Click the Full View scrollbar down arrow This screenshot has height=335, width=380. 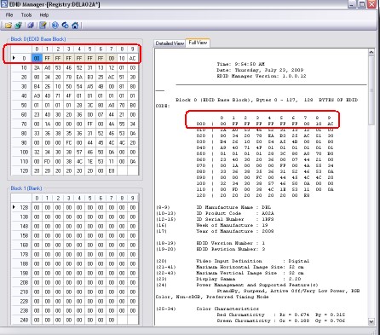[371, 321]
